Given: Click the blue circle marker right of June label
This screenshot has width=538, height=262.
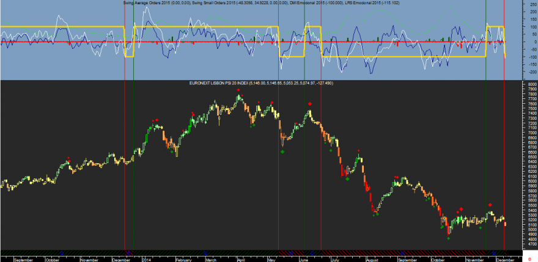Looking at the screenshot, I should 312,253.
